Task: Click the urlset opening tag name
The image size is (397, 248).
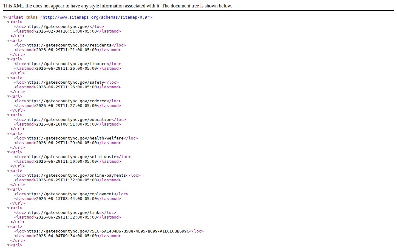Action: click(16, 17)
